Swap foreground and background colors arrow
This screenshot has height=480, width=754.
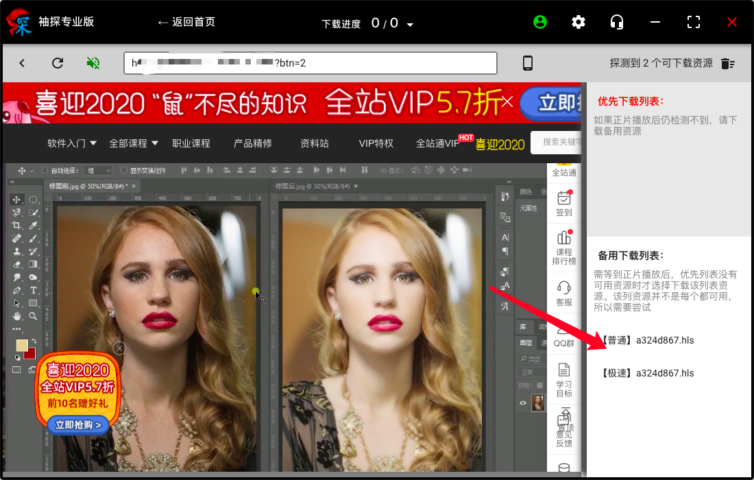point(34,341)
